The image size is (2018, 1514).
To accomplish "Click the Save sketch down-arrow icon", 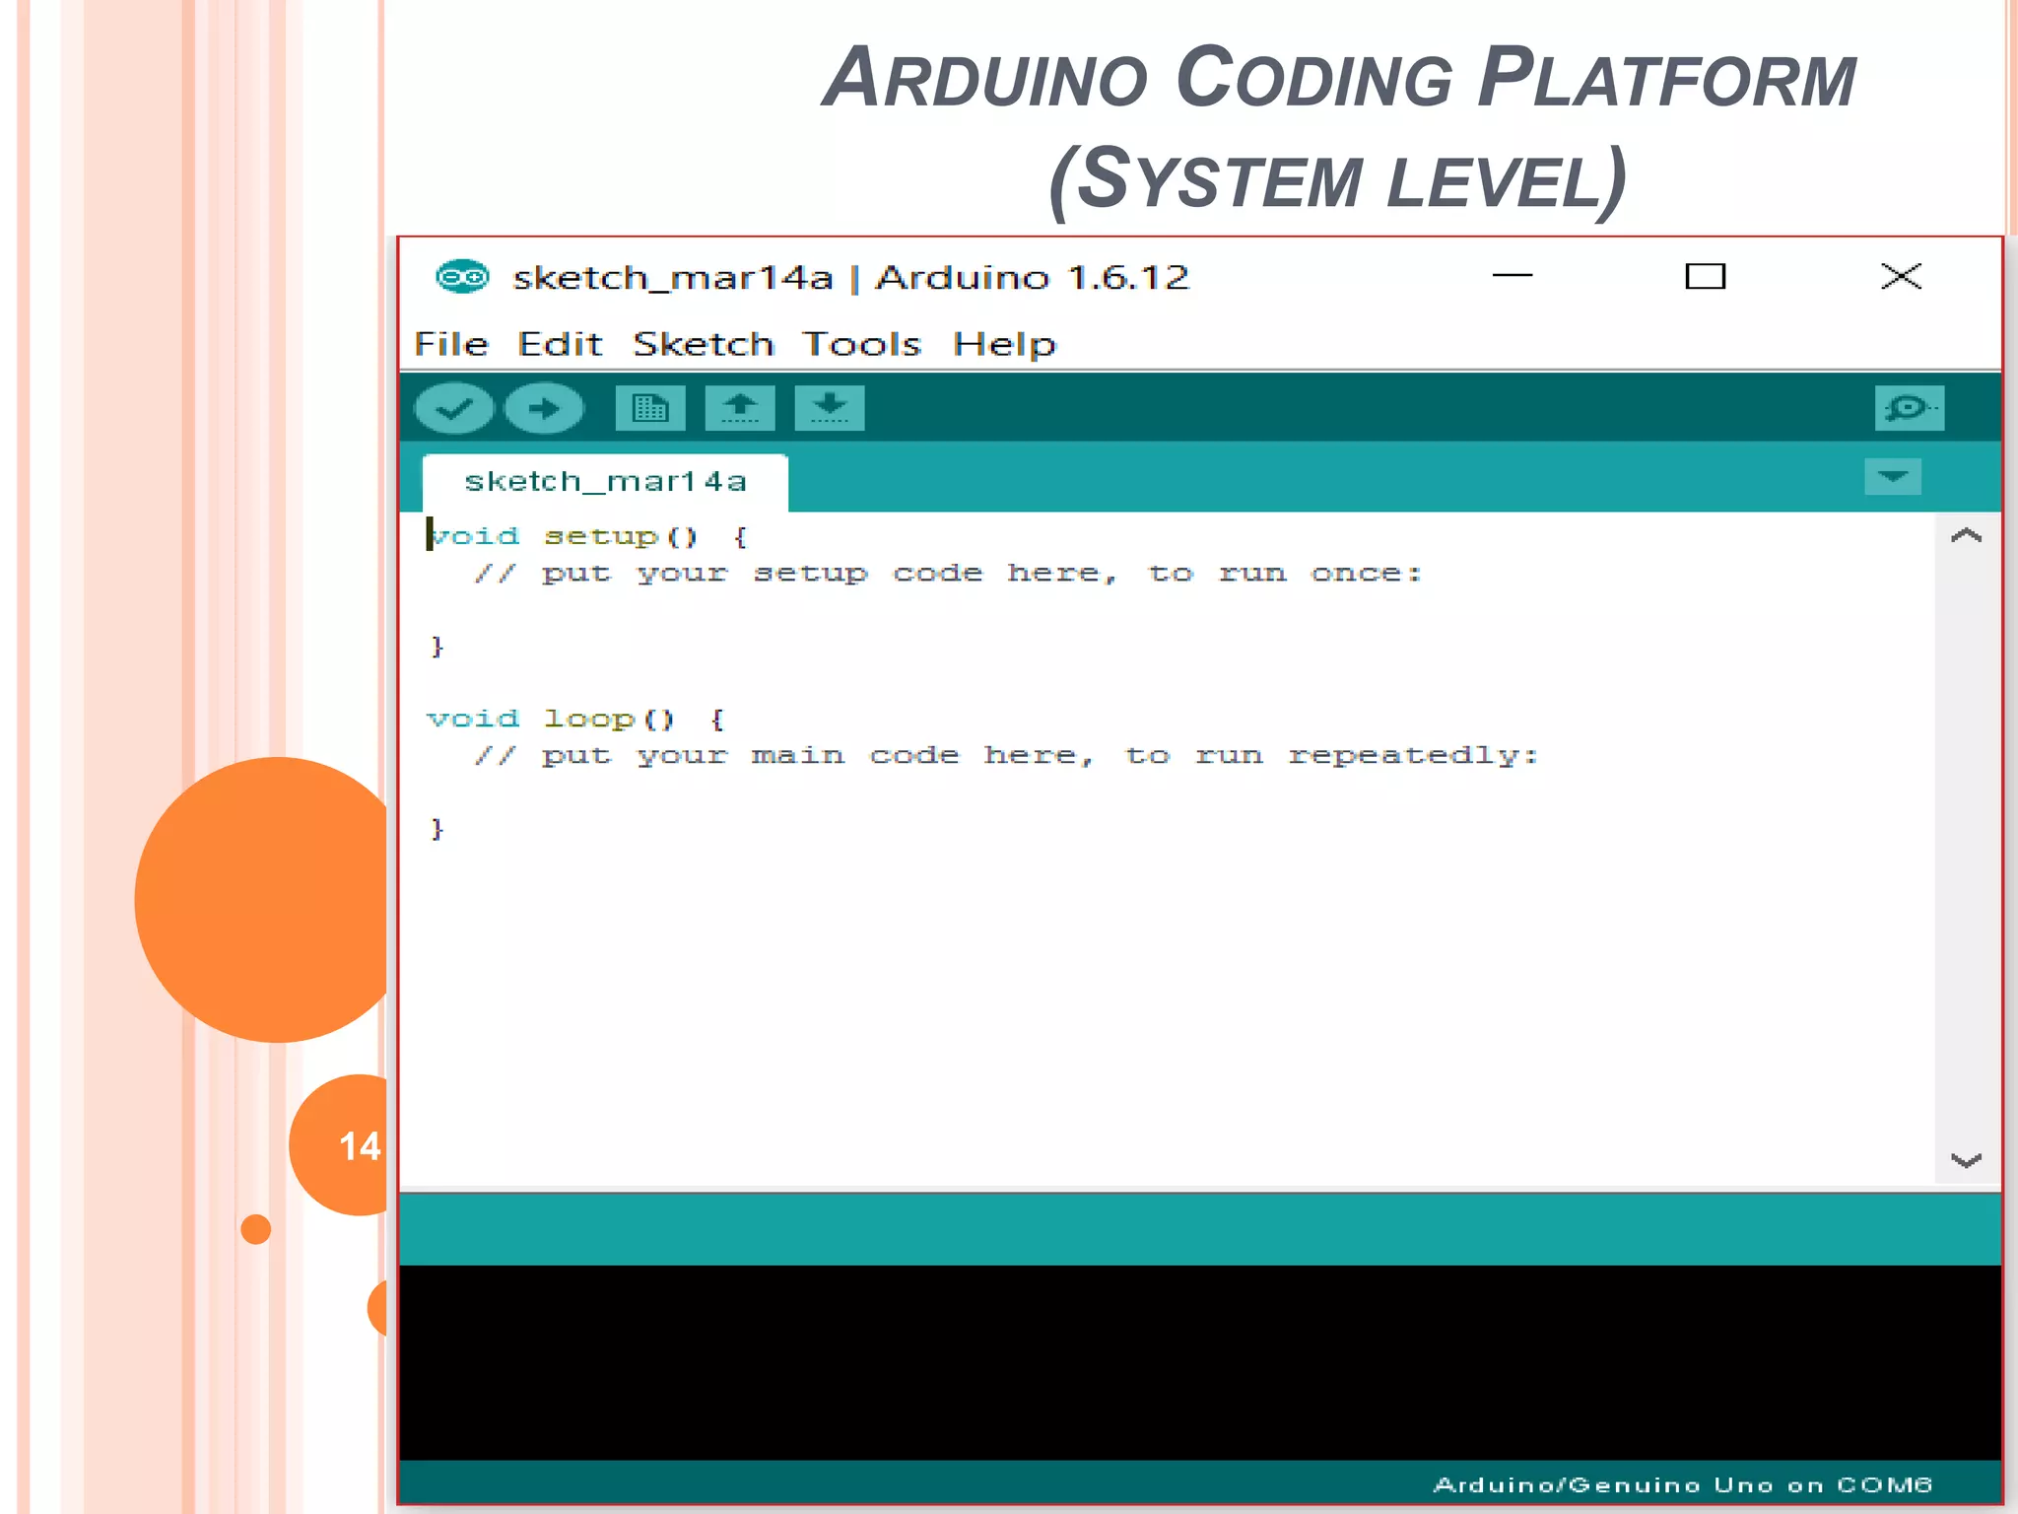I will pyautogui.click(x=830, y=408).
